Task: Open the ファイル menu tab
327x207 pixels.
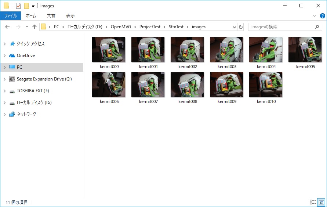Action: pyautogui.click(x=11, y=16)
